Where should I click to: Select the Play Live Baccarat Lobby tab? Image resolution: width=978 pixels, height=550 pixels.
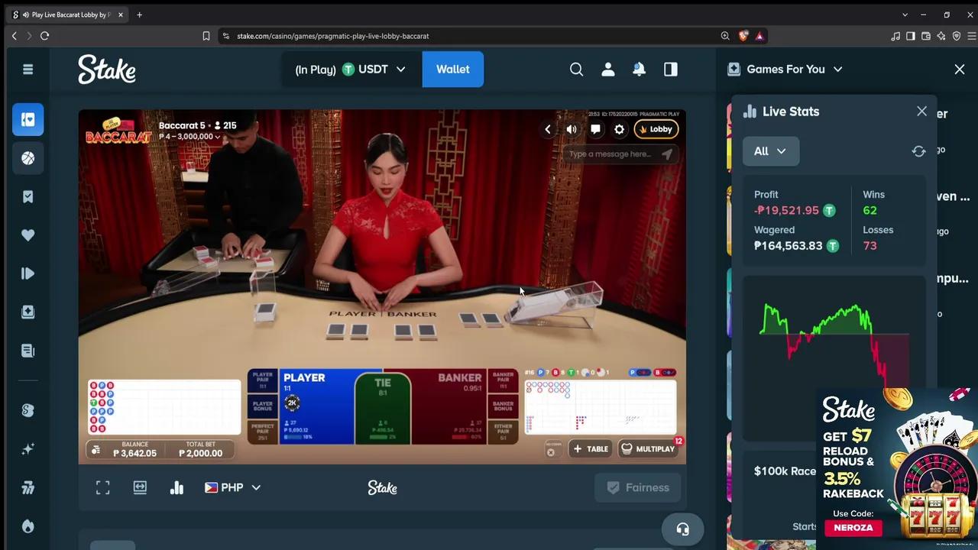tap(67, 15)
